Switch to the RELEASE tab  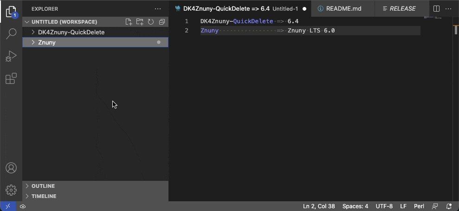pyautogui.click(x=402, y=9)
